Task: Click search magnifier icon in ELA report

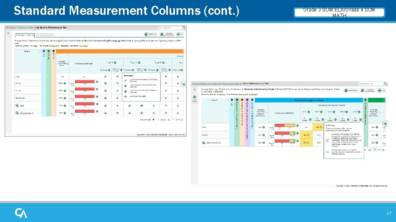Action: click(x=184, y=28)
